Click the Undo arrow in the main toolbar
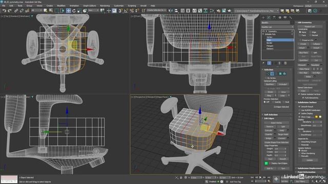 click(x=4, y=11)
